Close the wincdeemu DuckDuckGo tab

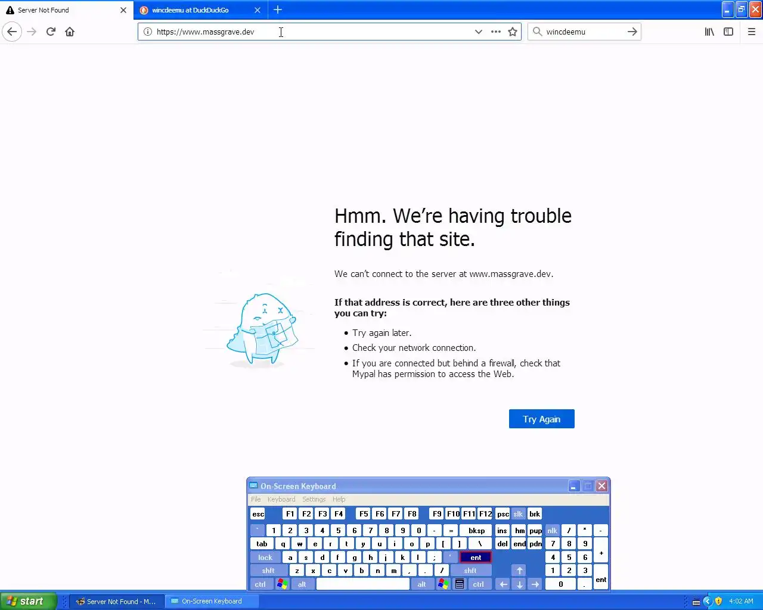(258, 10)
